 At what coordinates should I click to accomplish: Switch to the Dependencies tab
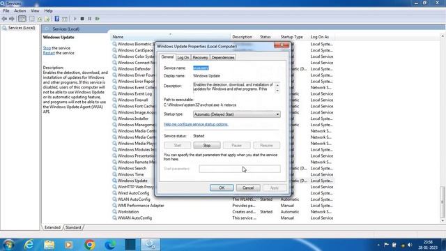pyautogui.click(x=223, y=57)
